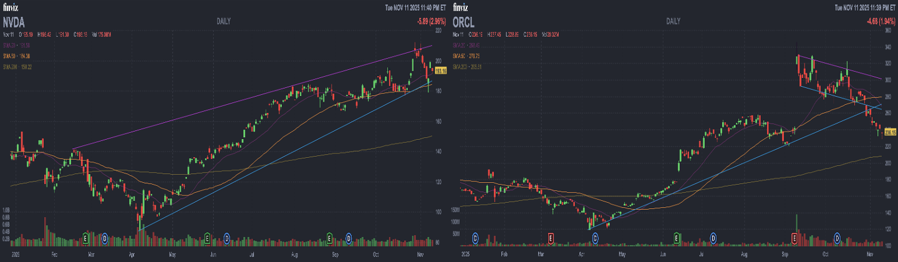Open NVDA's late-February earnings marker
This screenshot has width=898, height=262.
(x=85, y=238)
